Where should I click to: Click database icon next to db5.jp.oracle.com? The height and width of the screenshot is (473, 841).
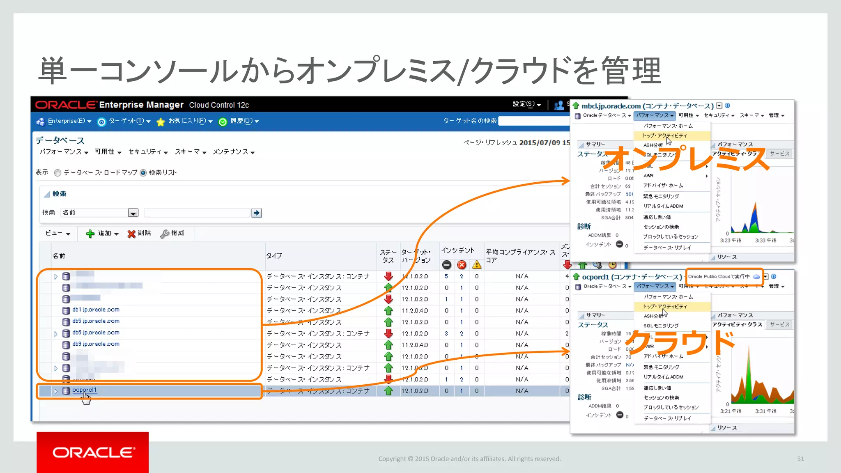66,322
